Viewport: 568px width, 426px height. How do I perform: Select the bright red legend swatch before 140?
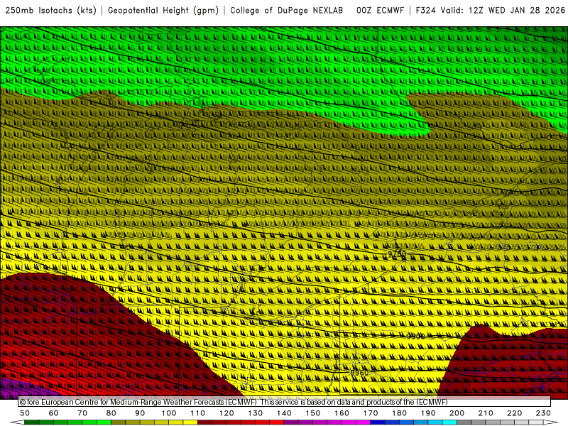(277, 422)
